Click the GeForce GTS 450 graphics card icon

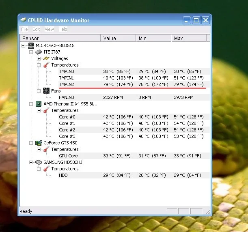point(39,143)
